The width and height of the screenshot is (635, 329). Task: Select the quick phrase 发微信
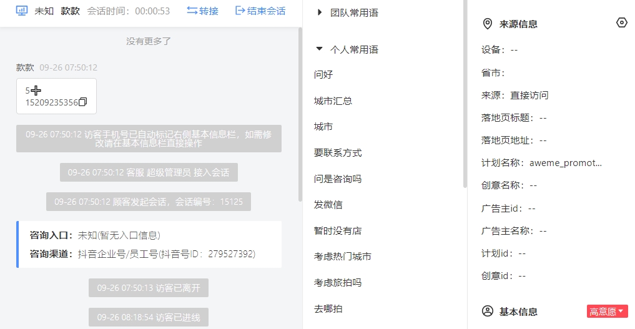pyautogui.click(x=328, y=204)
